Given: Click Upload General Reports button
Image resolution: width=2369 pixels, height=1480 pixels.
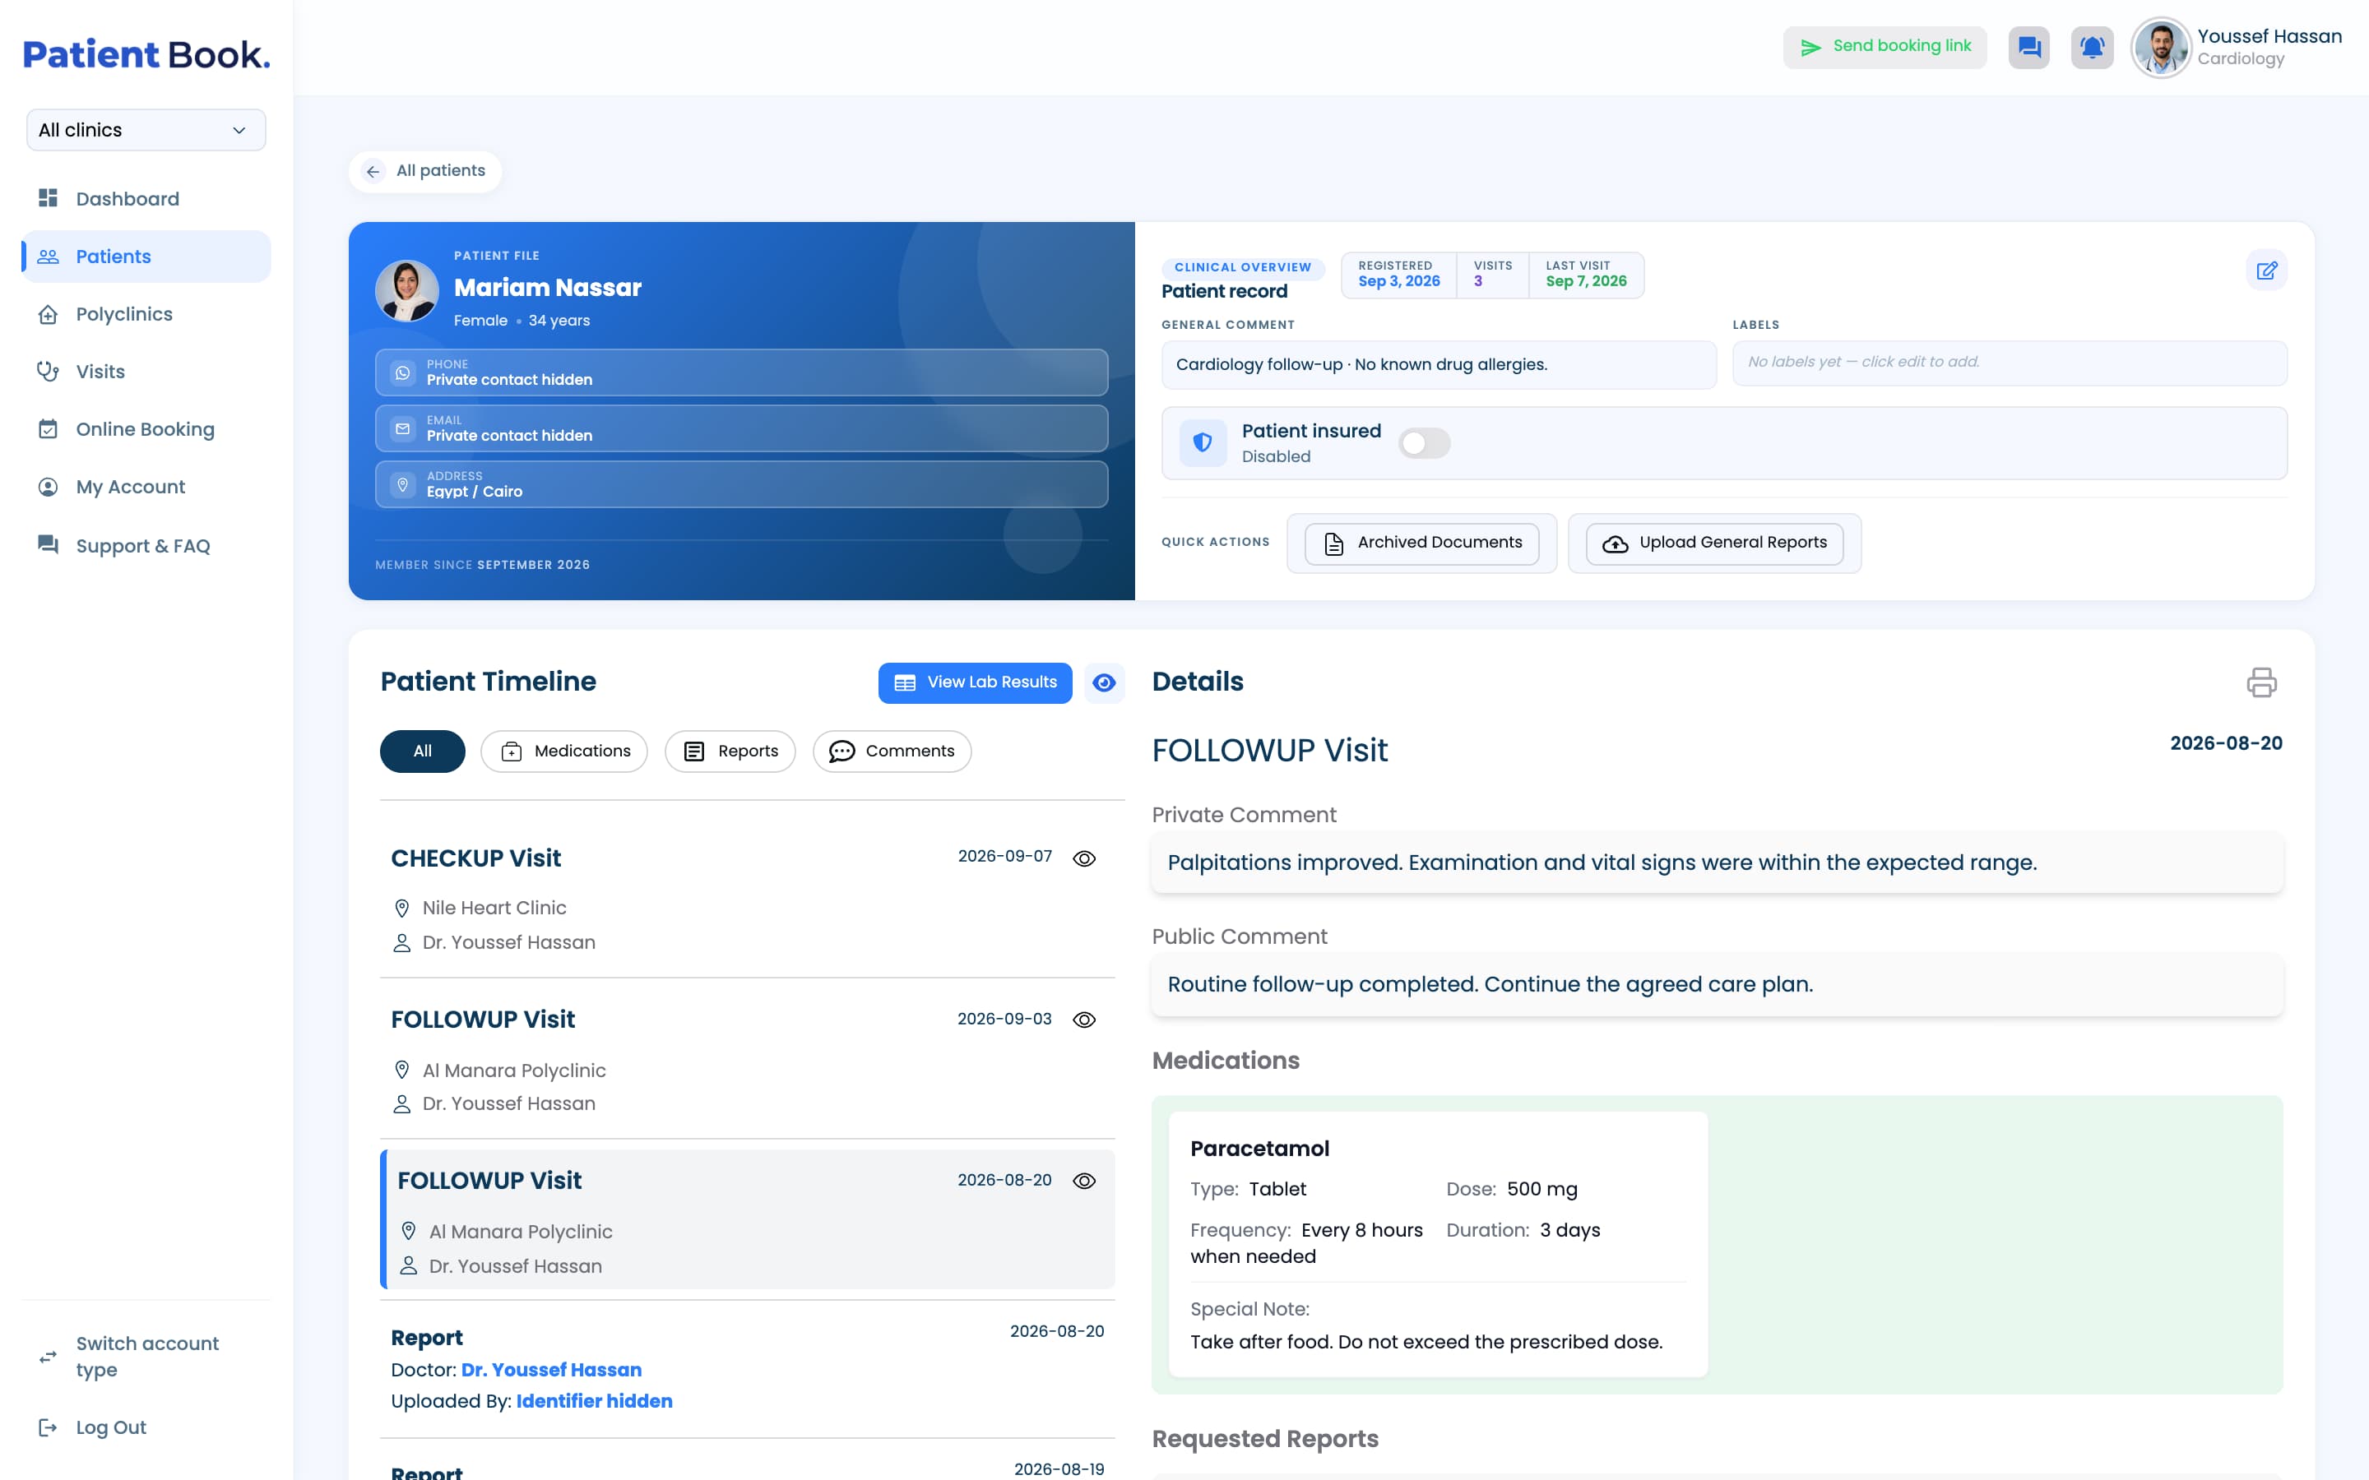Looking at the screenshot, I should (x=1714, y=543).
